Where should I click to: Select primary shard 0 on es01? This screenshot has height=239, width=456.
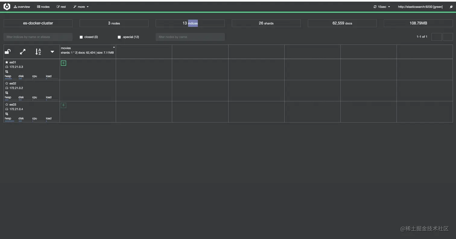coord(63,63)
